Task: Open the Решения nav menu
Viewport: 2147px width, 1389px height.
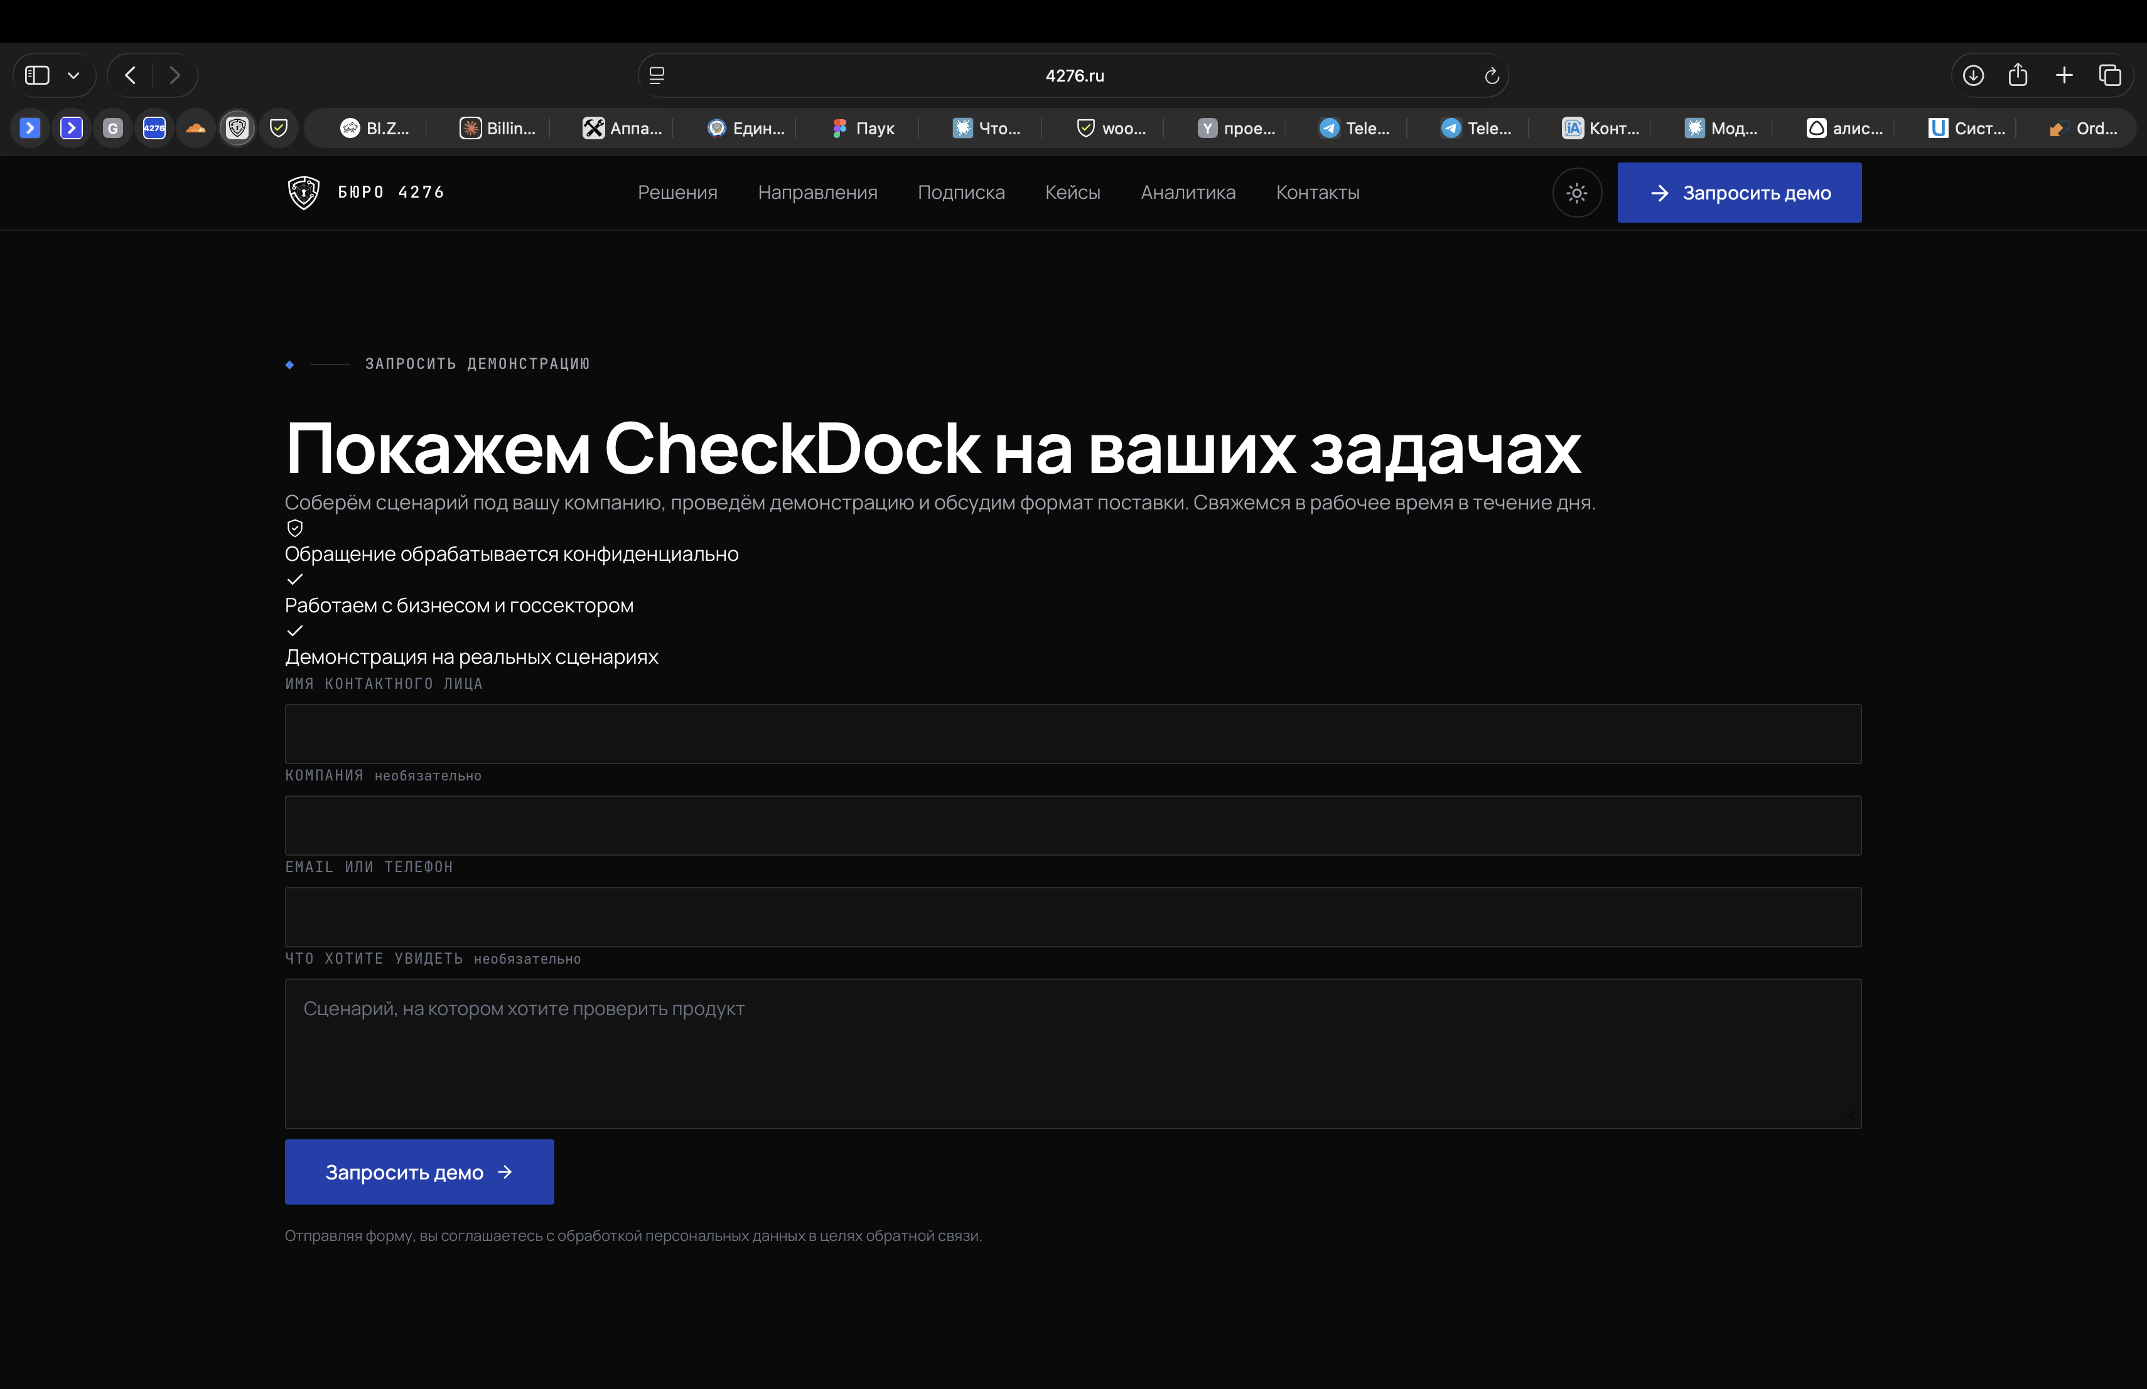Action: (x=677, y=192)
